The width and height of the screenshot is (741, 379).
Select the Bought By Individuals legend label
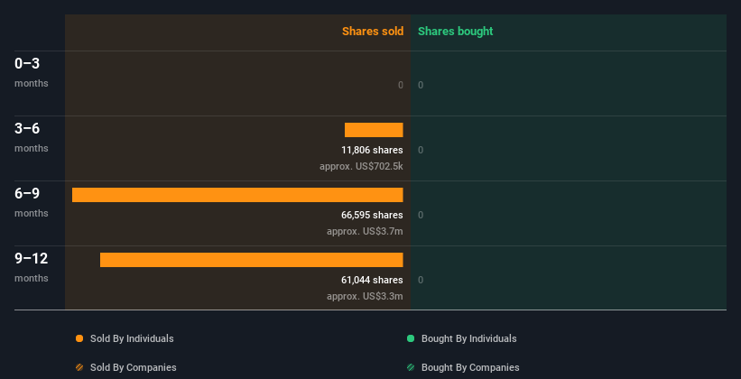point(468,338)
